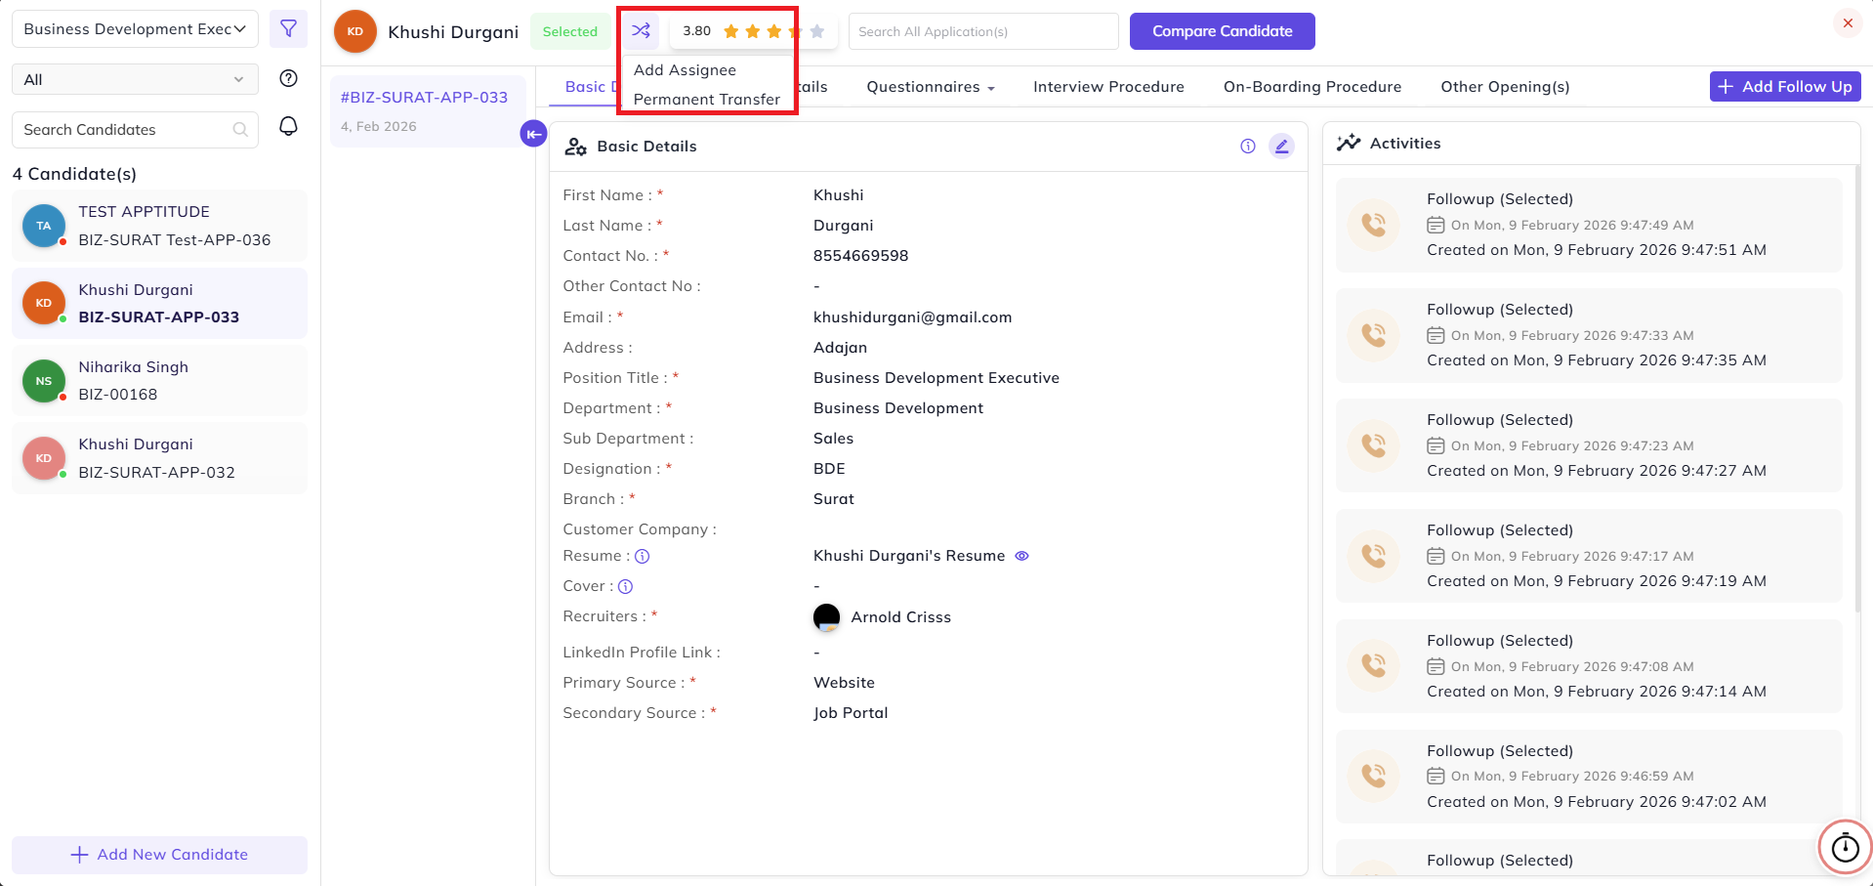Click contact number 8554669598

click(x=860, y=256)
